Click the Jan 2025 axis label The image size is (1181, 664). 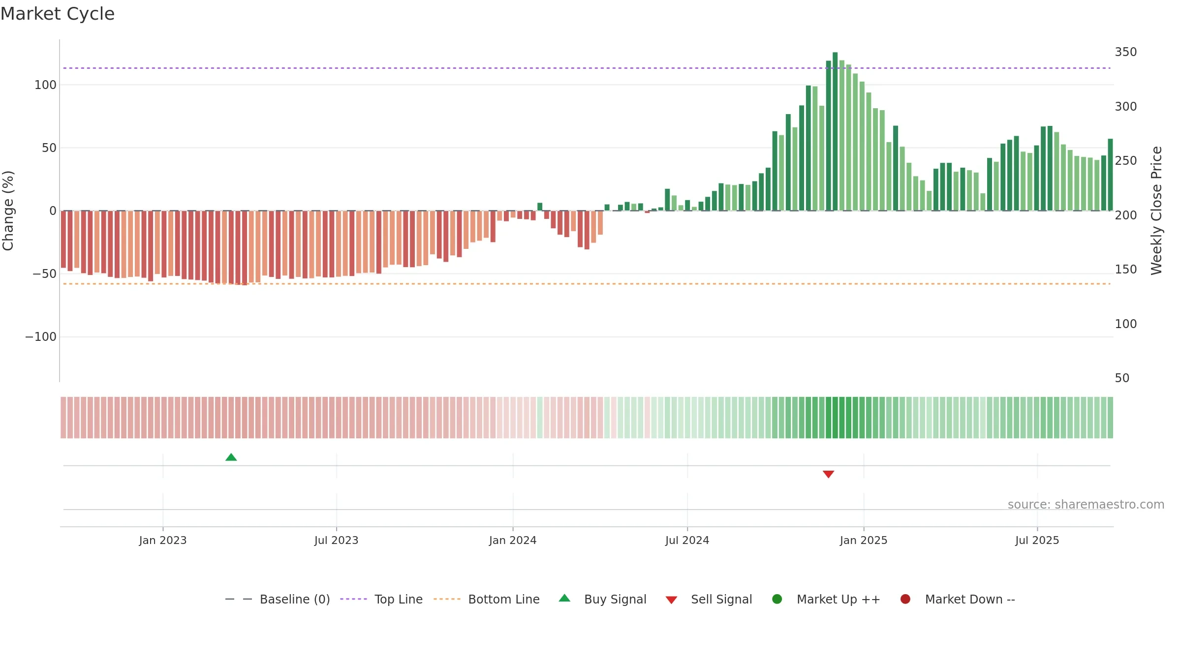[x=864, y=541]
